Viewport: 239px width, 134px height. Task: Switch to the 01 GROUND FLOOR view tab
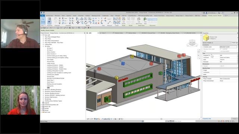click(x=190, y=33)
